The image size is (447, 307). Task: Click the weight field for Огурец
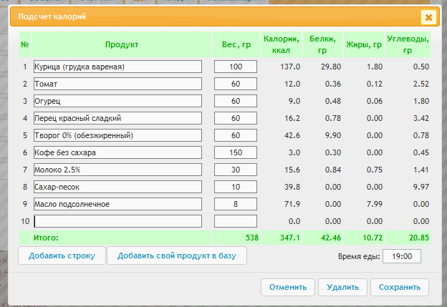(236, 101)
